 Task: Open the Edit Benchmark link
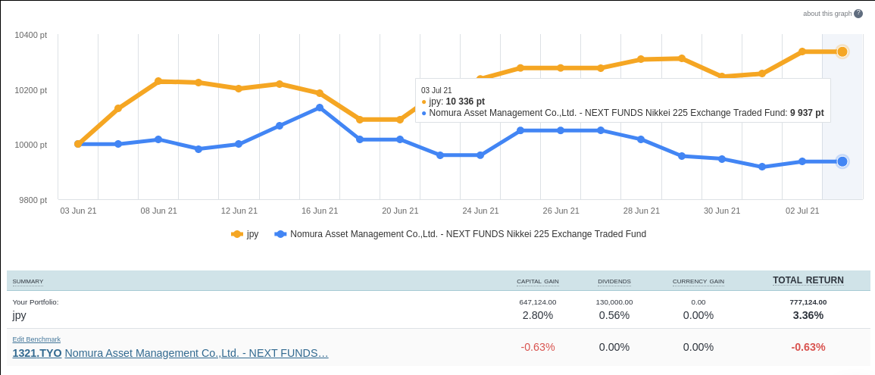click(x=36, y=339)
